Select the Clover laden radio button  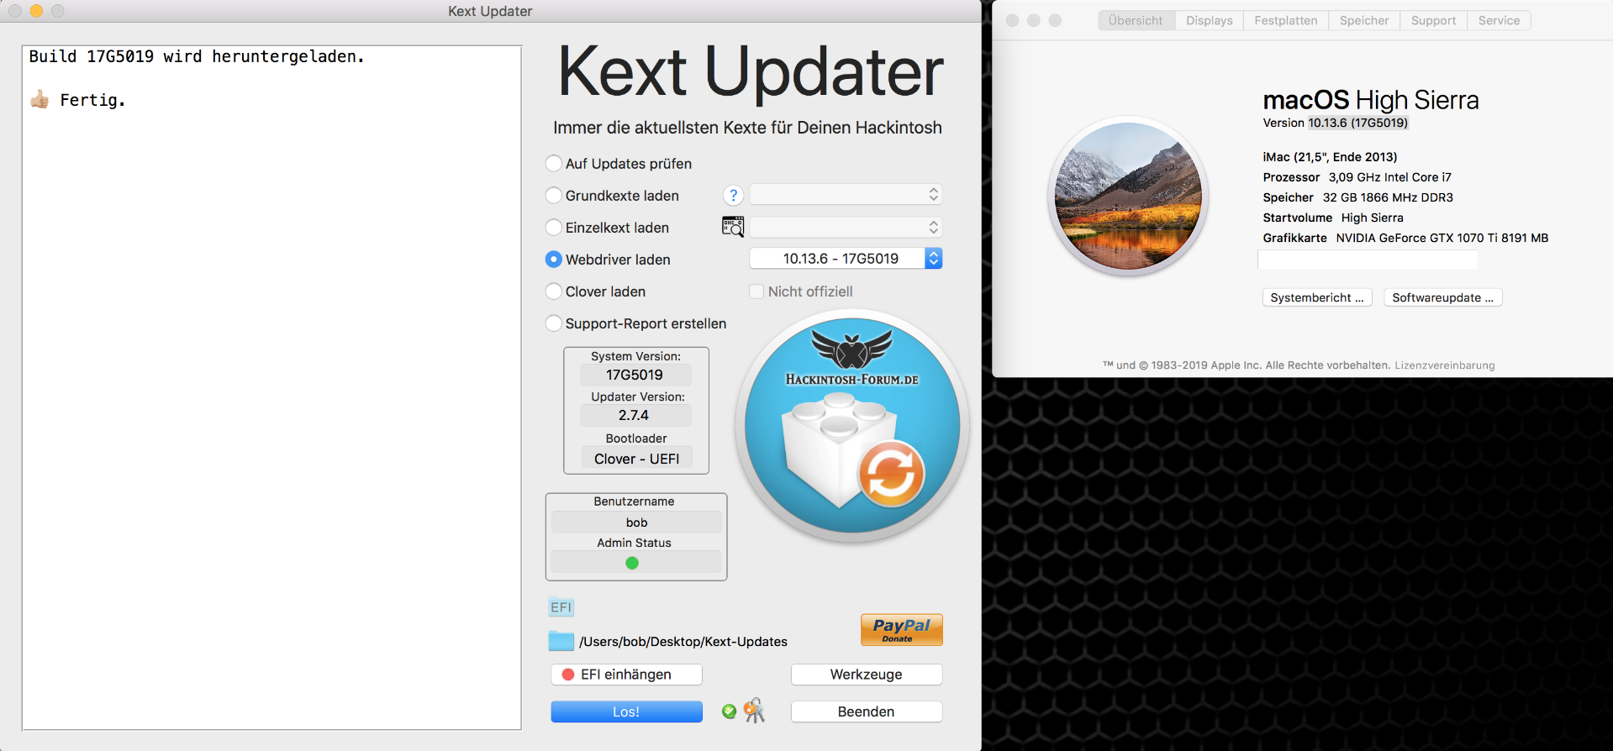554,291
